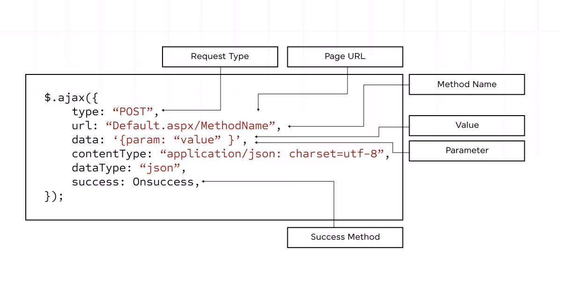Click the Success Method label box
The width and height of the screenshot is (562, 294).
point(345,237)
